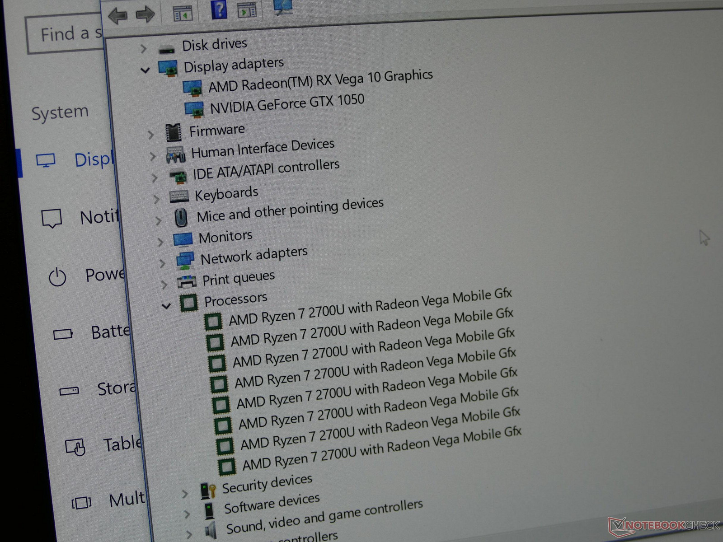723x542 pixels.
Task: Select the Firmware label
Action: coord(217,131)
